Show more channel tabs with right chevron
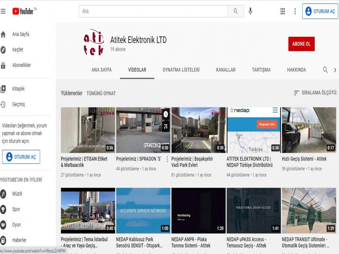Image resolution: width=339 pixels, height=254 pixels. coord(335,70)
